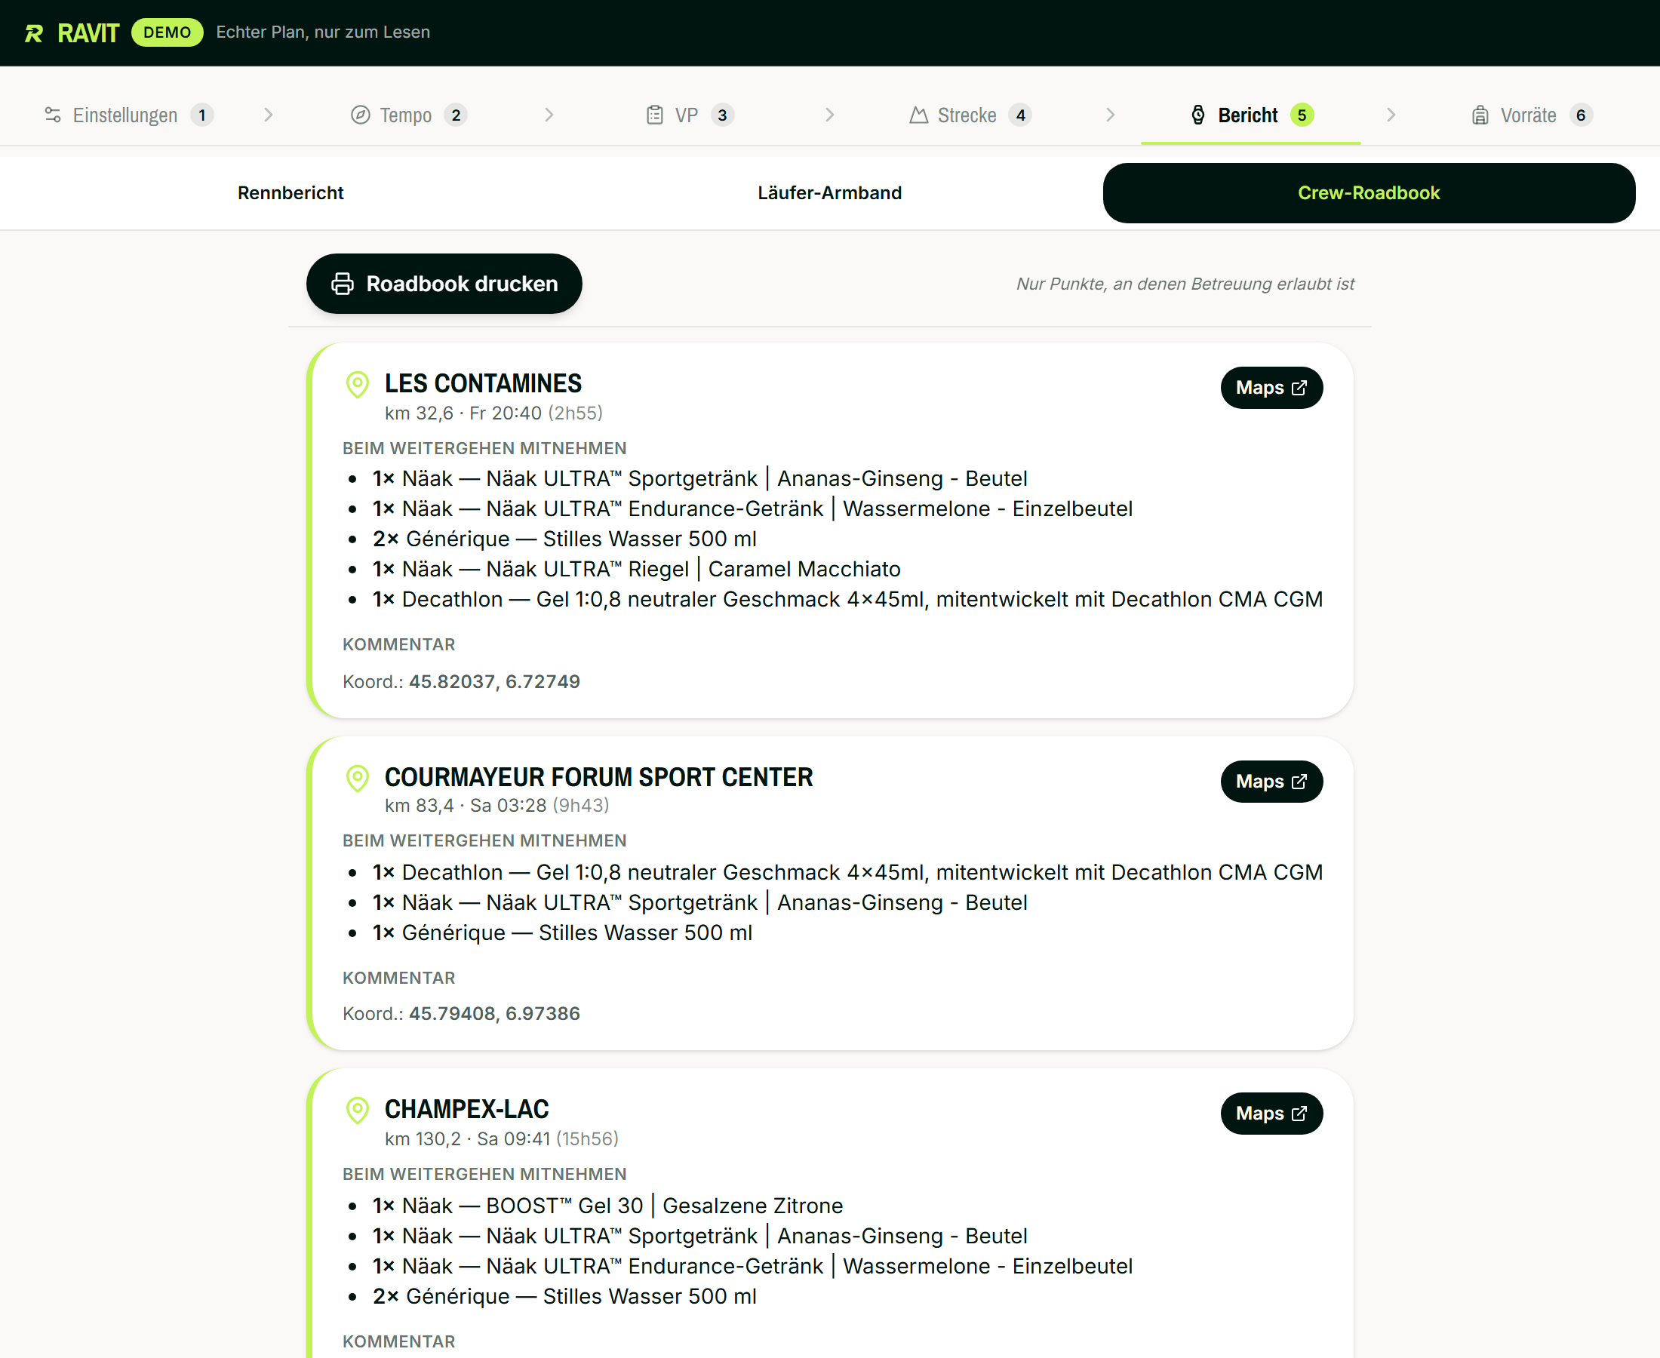This screenshot has height=1358, width=1660.
Task: Click the location pin icon for Champex-Lac
Action: [358, 1110]
